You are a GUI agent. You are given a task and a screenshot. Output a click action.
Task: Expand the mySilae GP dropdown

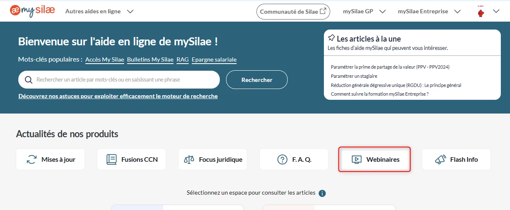364,11
